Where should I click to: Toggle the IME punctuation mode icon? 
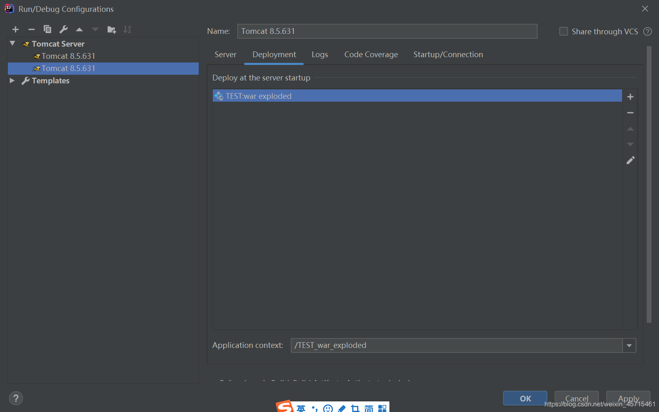coord(314,408)
